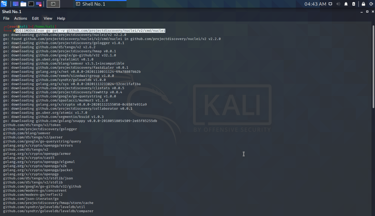375x216 pixels.
Task: Lock the screen with padlock icon
Action: click(363, 4)
